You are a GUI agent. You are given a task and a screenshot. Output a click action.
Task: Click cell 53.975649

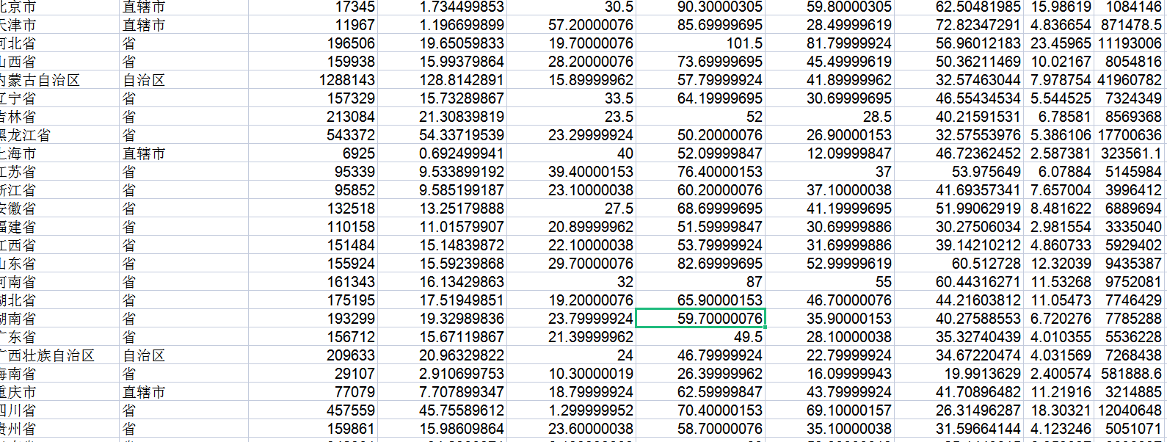959,172
